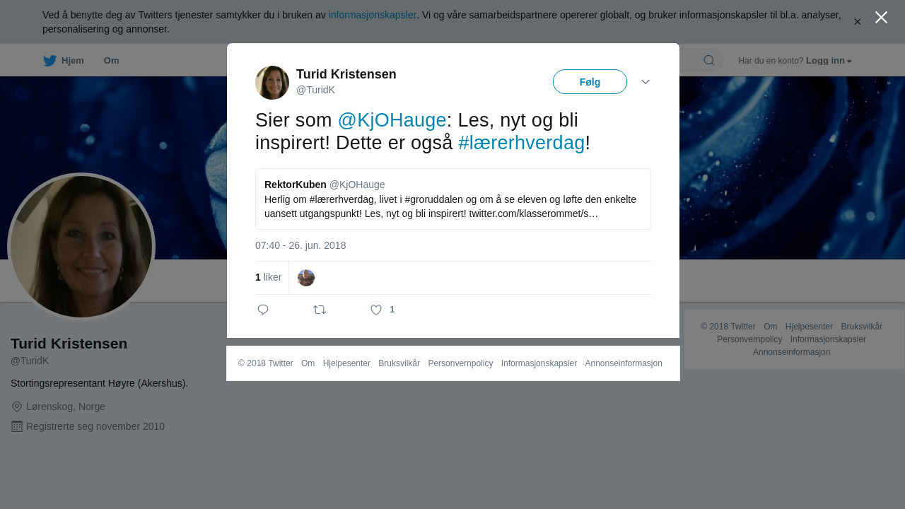Click the Følg button
905x509 pixels.
[x=590, y=82]
